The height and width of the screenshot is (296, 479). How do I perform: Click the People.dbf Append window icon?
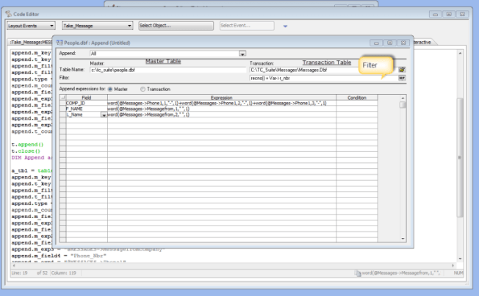point(60,43)
